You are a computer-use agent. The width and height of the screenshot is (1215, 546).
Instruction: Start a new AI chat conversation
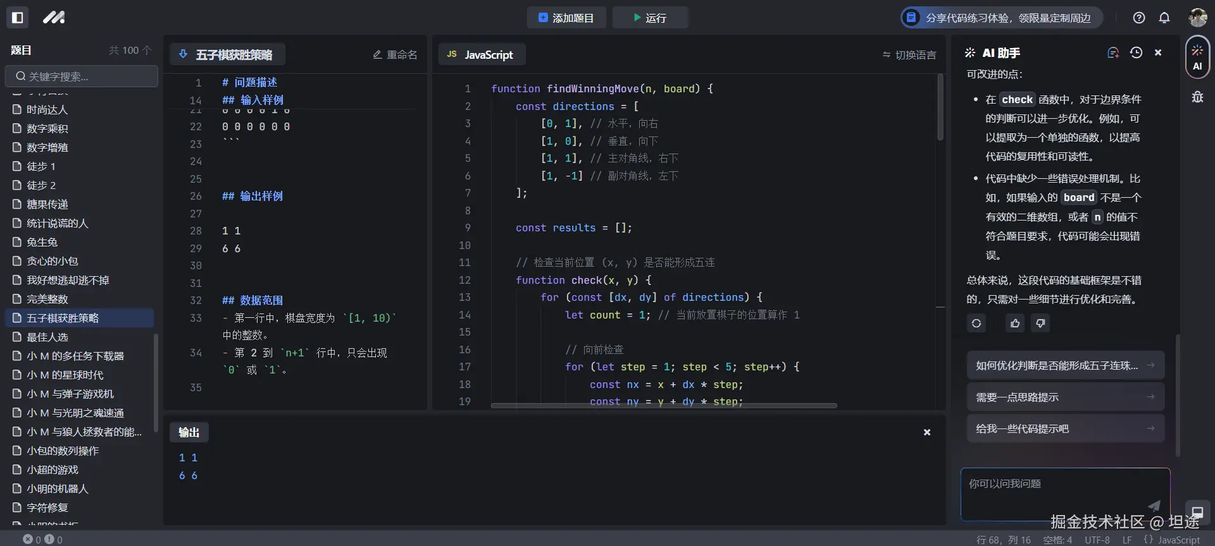(1113, 53)
